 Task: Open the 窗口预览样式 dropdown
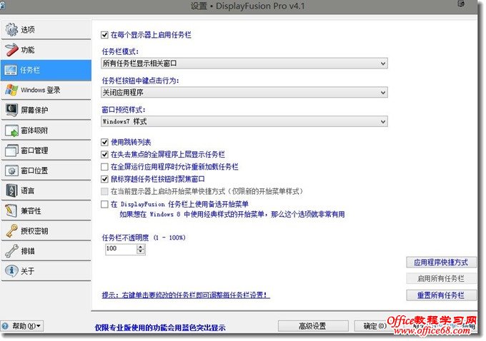pyautogui.click(x=244, y=121)
